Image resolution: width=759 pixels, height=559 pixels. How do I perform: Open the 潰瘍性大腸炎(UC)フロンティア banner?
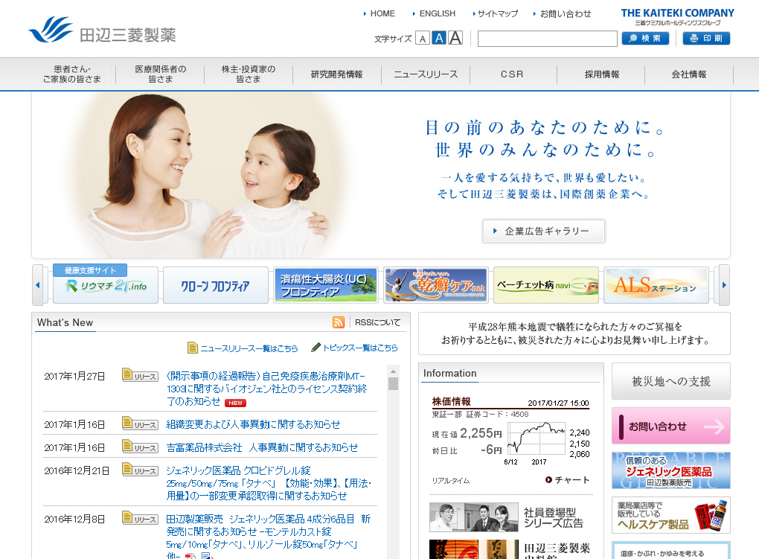pos(326,285)
